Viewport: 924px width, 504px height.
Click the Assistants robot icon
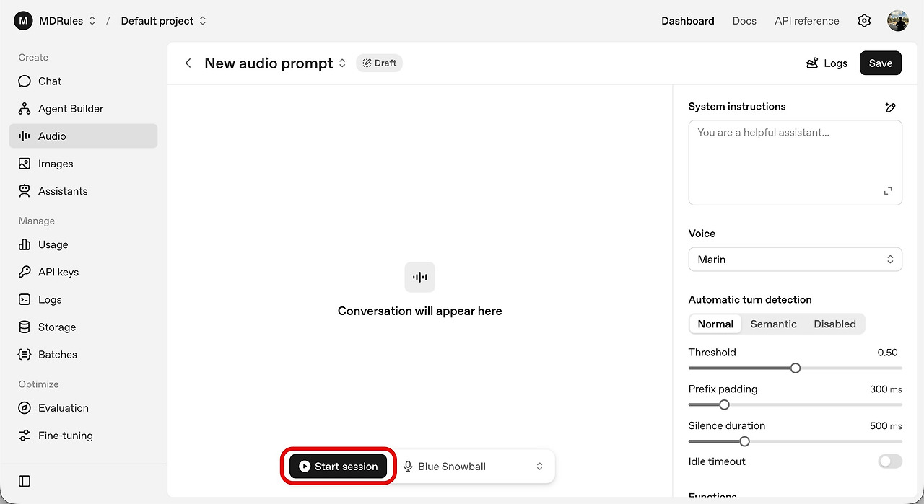25,191
